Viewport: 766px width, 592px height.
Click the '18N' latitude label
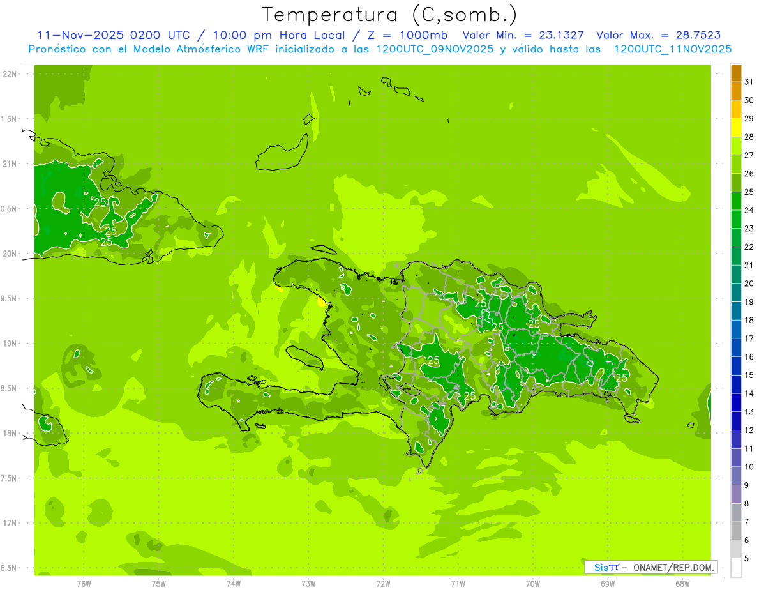point(9,433)
